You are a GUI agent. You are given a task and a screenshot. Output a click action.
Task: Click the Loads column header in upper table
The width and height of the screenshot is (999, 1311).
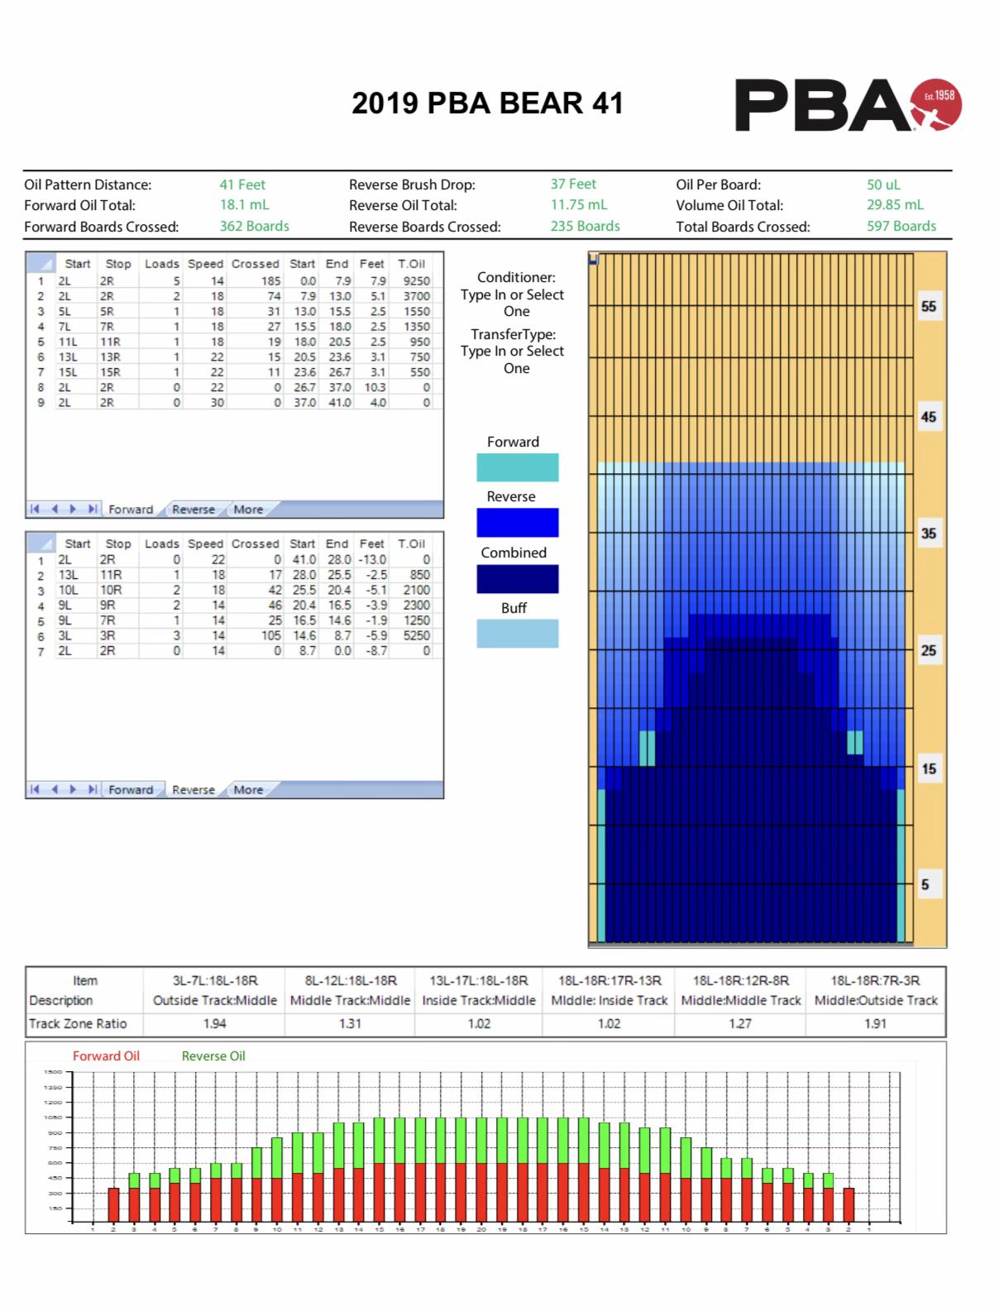pyautogui.click(x=161, y=264)
